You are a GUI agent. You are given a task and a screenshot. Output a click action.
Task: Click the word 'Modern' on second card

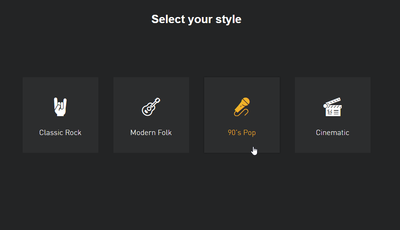point(143,132)
